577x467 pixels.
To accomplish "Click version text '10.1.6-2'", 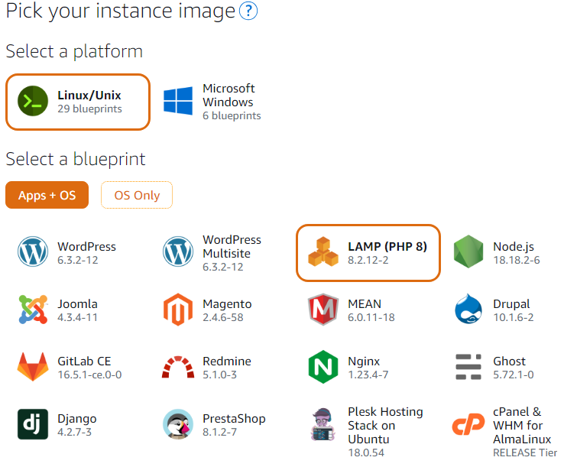I will click(x=514, y=318).
